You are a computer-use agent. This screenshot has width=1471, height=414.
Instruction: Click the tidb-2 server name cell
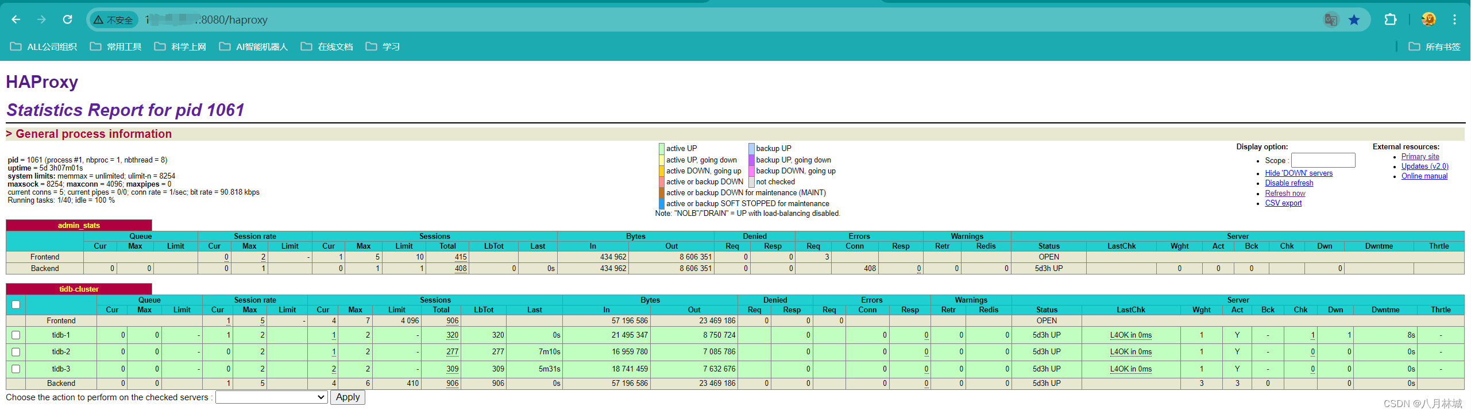(x=61, y=352)
